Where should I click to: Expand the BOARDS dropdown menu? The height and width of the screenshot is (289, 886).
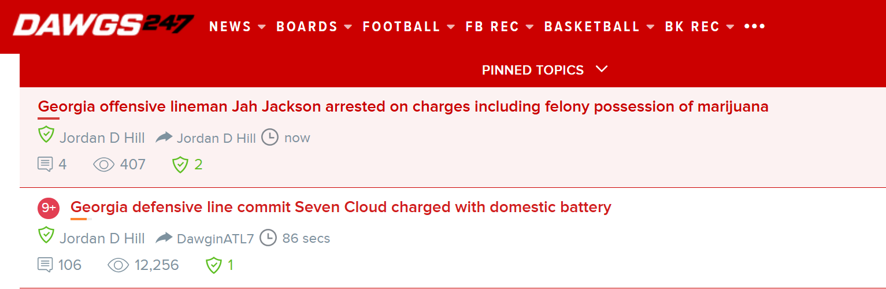(314, 27)
